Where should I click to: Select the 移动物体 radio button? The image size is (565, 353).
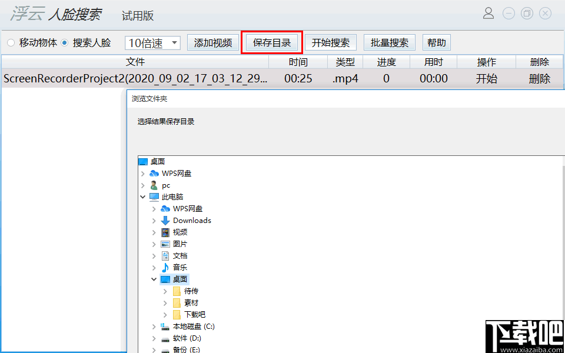[x=10, y=42]
